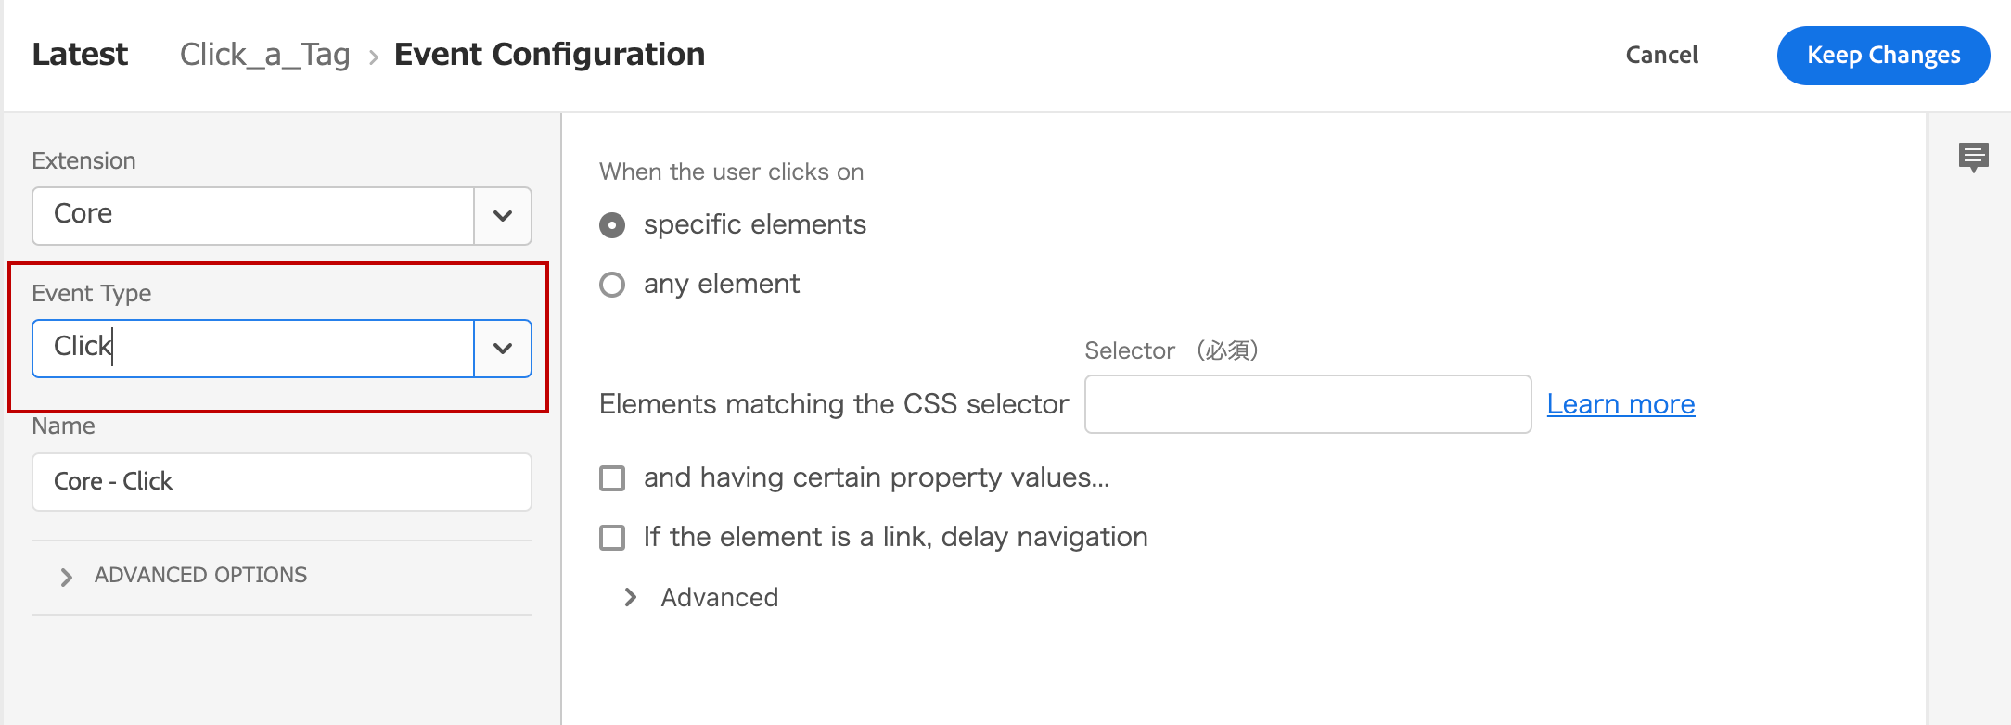Click the breadcrumb separator chevron icon

373,58
